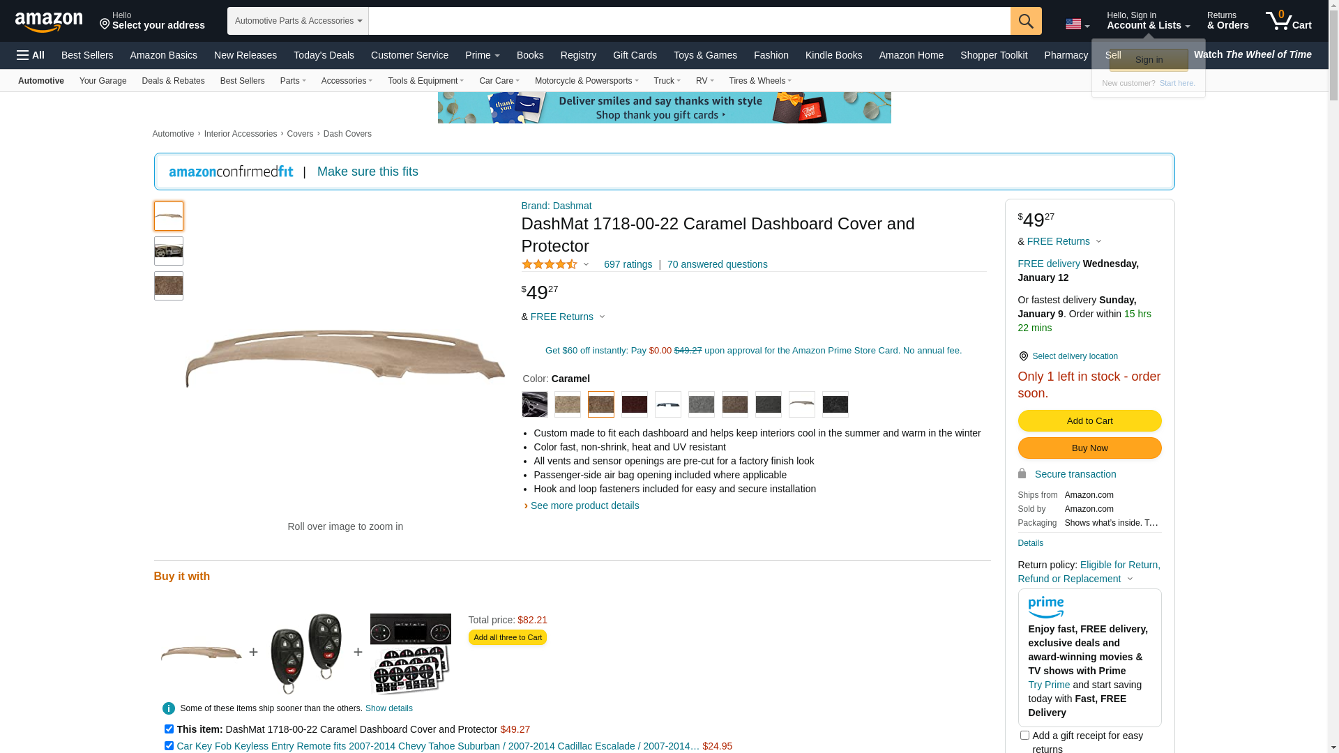1339x753 pixels.
Task: Open the shopping cart icon
Action: pyautogui.click(x=1289, y=20)
